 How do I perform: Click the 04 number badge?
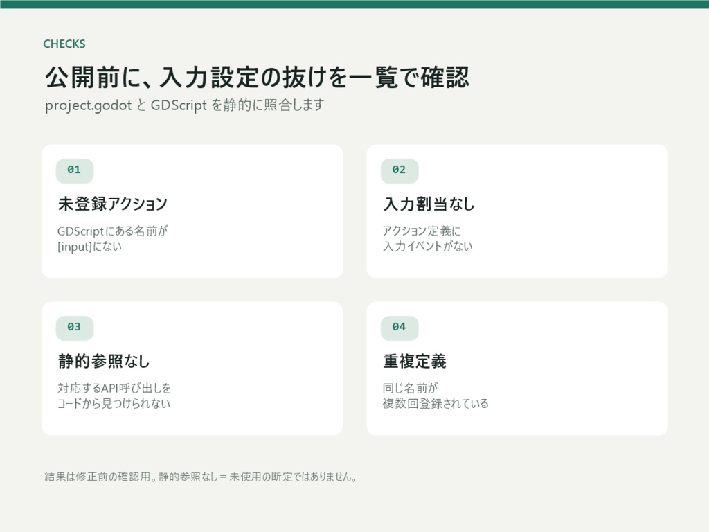point(400,328)
